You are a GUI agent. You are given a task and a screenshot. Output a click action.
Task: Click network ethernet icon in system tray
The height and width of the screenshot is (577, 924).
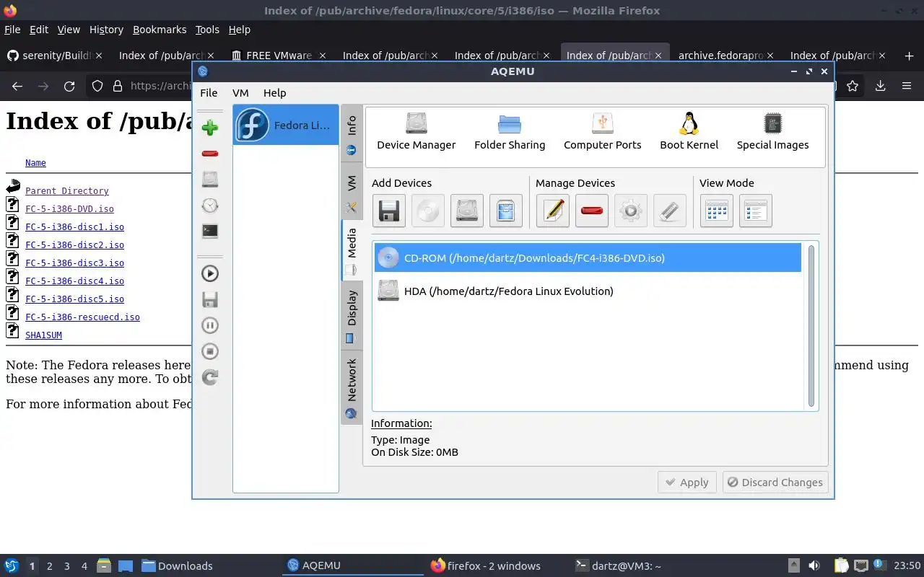click(x=860, y=566)
